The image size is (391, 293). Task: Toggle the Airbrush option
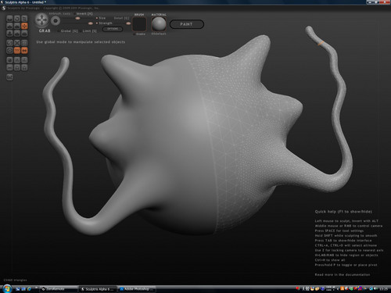click(55, 13)
